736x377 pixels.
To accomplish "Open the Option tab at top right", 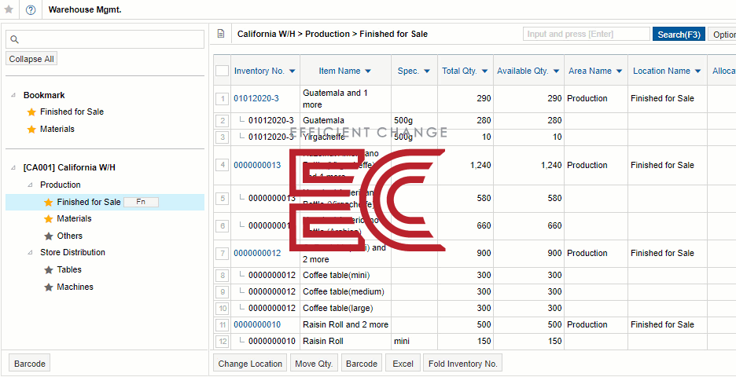I will (x=723, y=35).
